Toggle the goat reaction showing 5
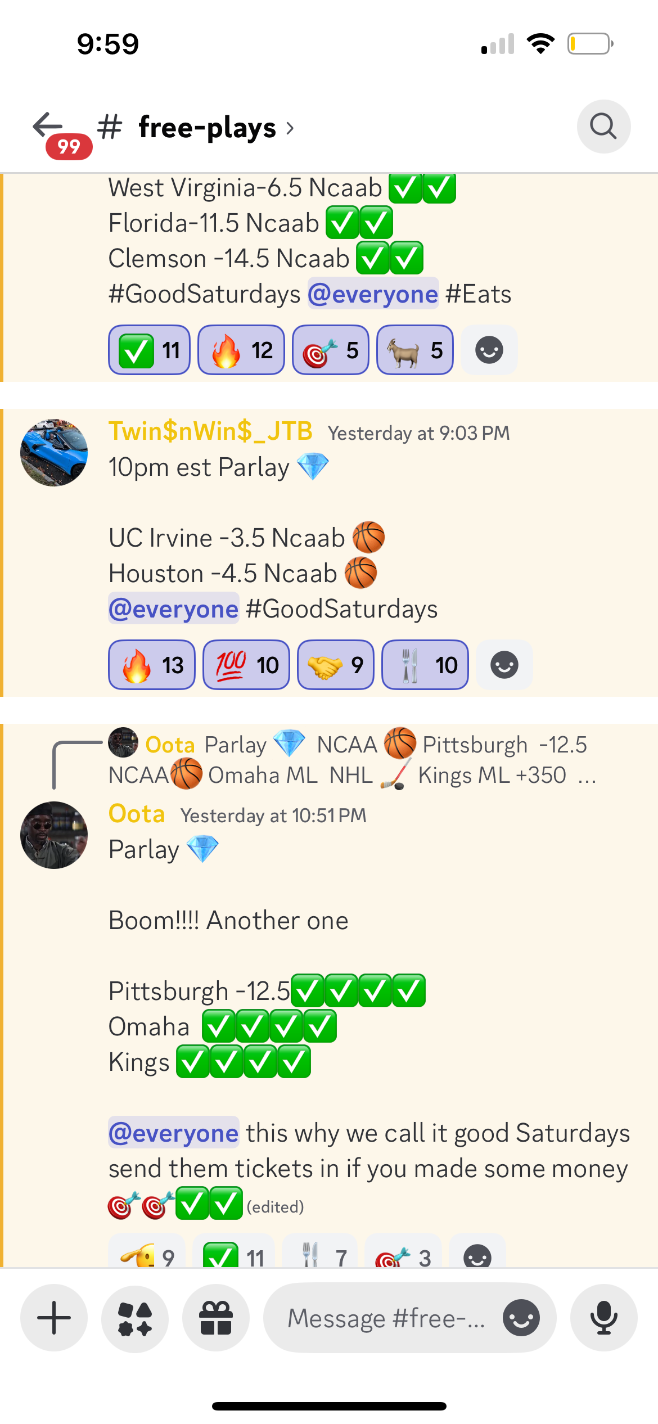Viewport: 658px width, 1424px height. coord(415,350)
